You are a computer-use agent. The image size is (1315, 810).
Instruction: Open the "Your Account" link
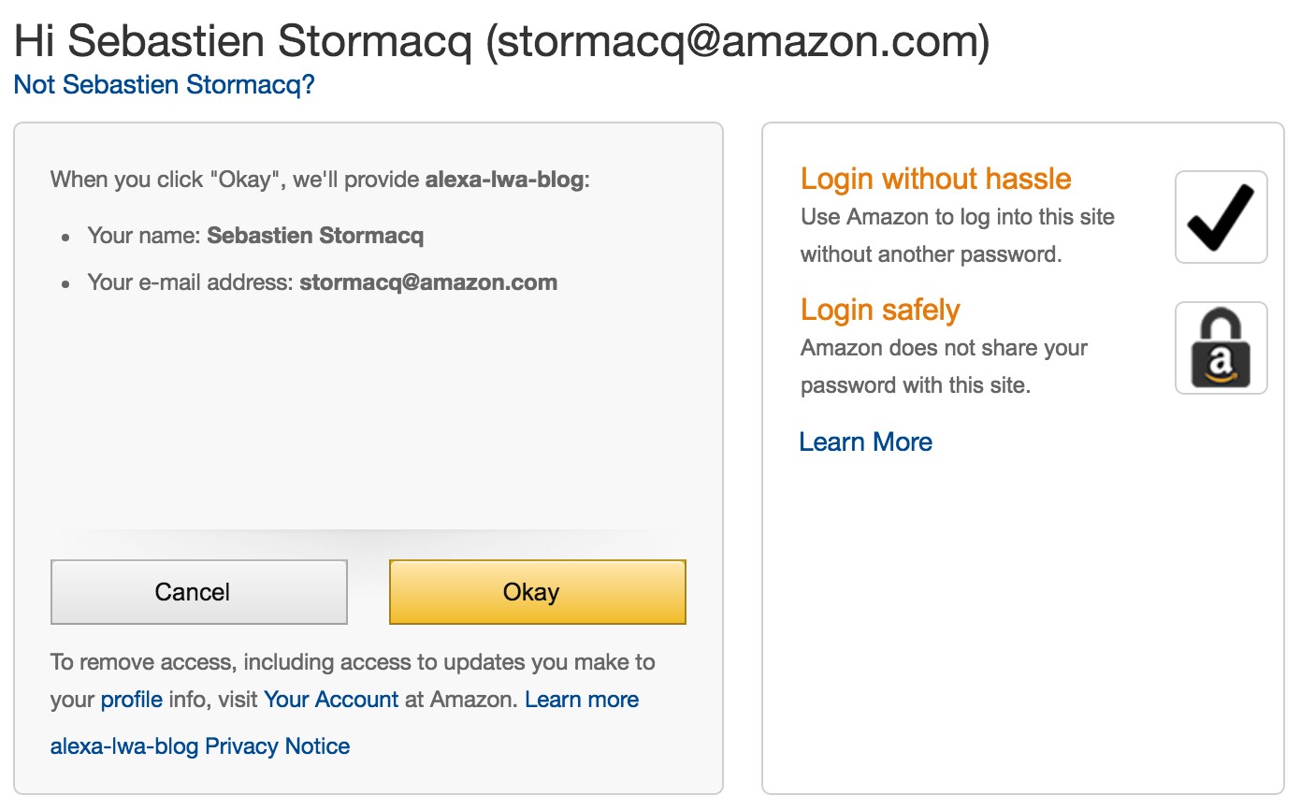coord(331,700)
